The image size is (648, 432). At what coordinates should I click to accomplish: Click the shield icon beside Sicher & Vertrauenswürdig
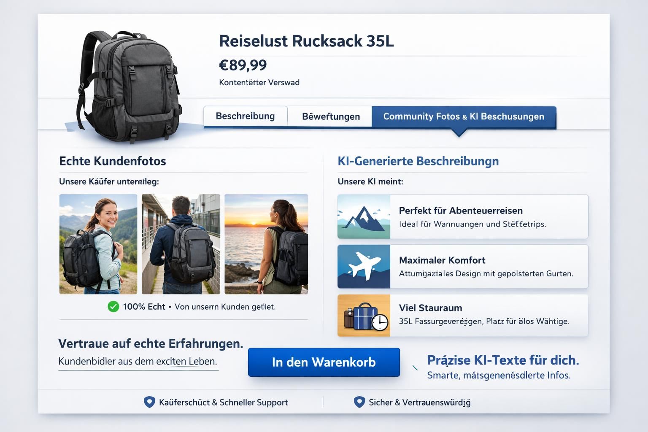[x=359, y=402]
